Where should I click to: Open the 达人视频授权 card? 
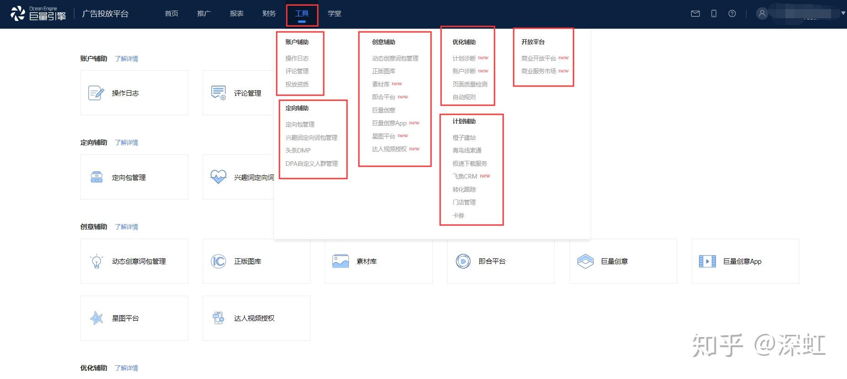(257, 318)
